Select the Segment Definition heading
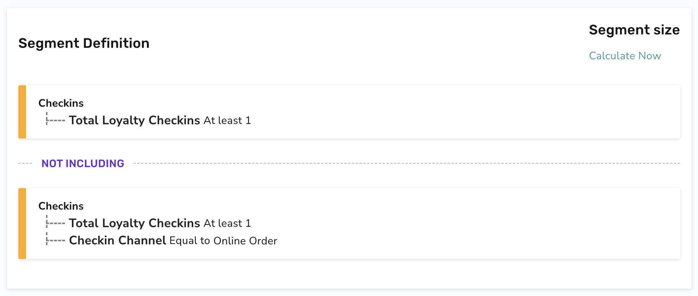Viewport: 698px width, 296px height. (x=84, y=43)
